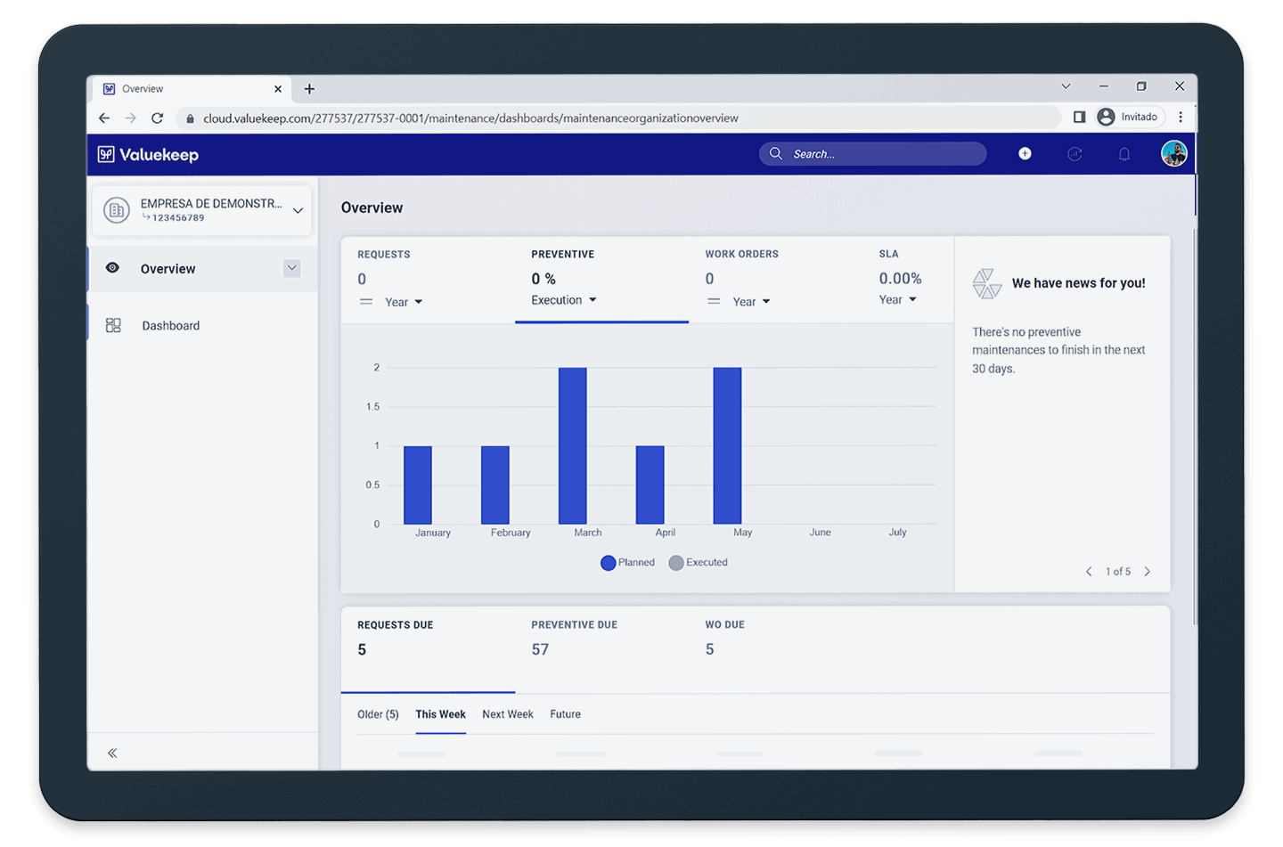This screenshot has height=847, width=1283.
Task: Open Dashboard in the sidebar
Action: [170, 326]
